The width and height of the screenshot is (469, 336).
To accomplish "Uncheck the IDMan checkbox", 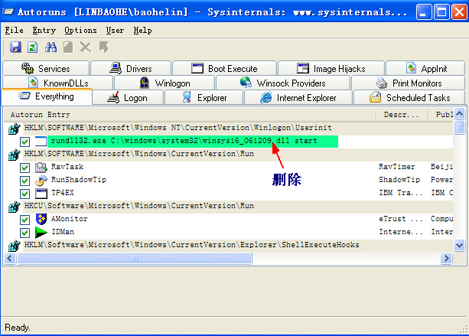I will (24, 233).
